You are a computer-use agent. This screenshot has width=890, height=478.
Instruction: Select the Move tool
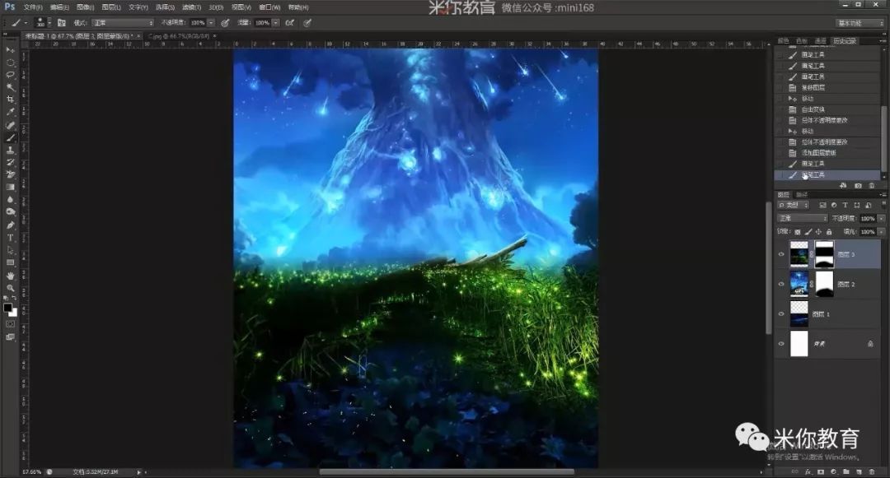click(x=10, y=50)
